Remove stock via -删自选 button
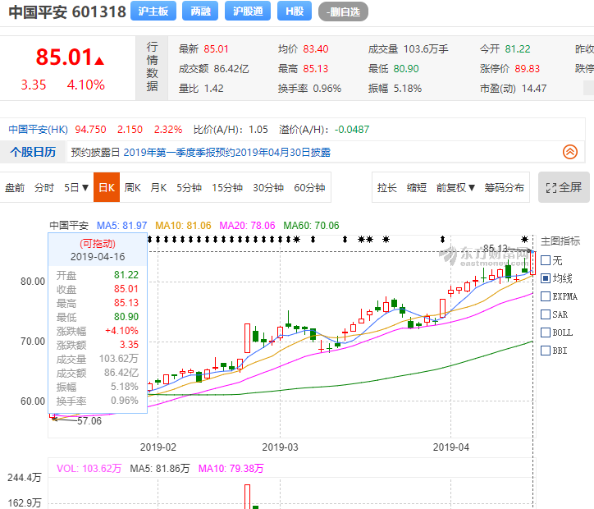The image size is (594, 509). [343, 11]
